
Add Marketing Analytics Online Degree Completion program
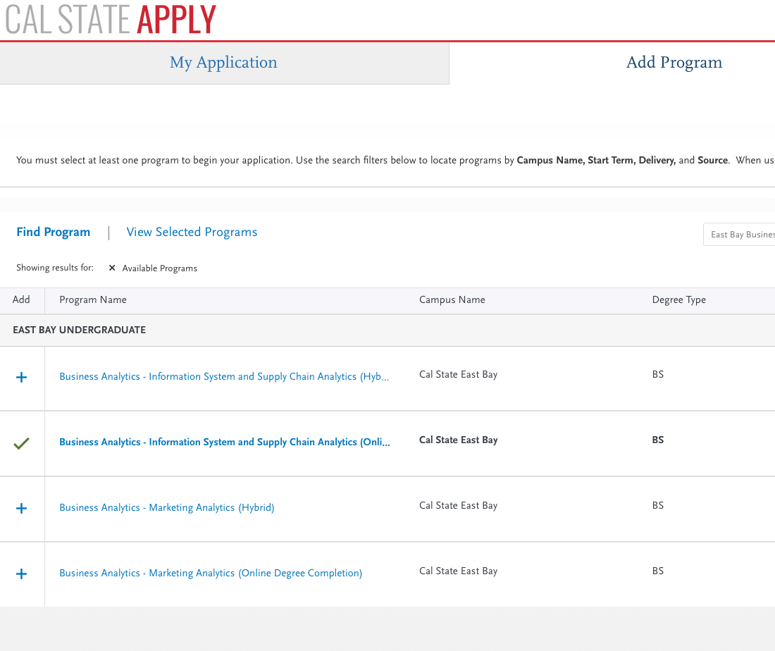click(21, 574)
